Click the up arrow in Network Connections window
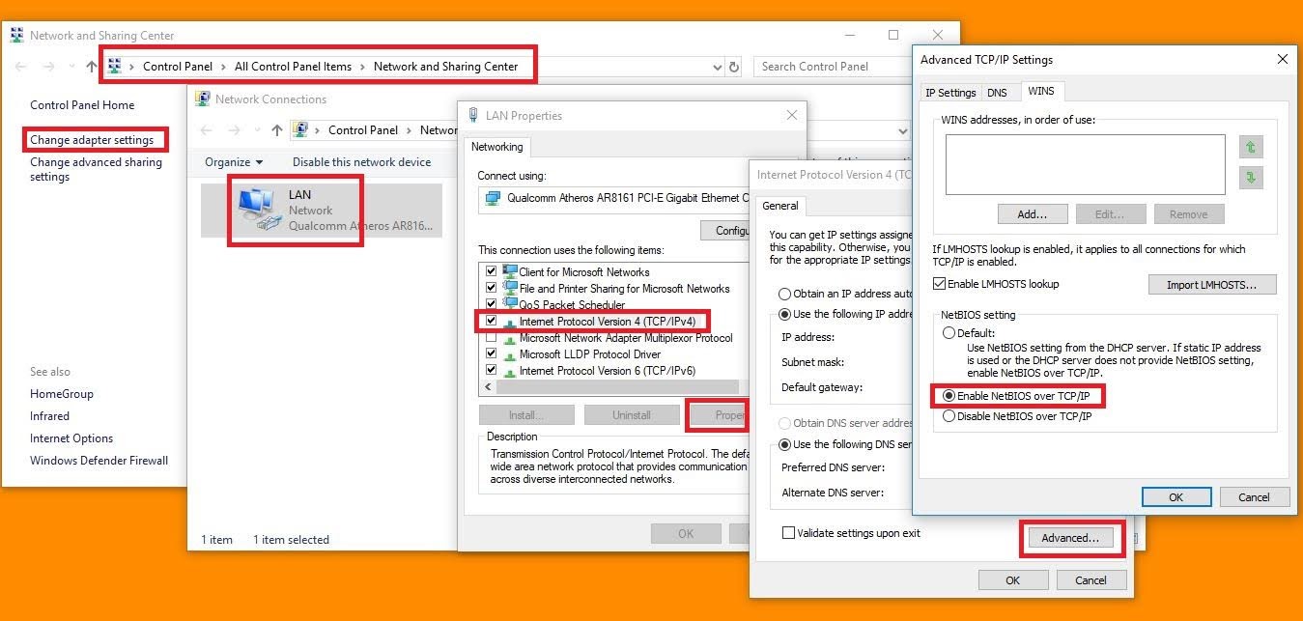The width and height of the screenshot is (1303, 621). [277, 130]
